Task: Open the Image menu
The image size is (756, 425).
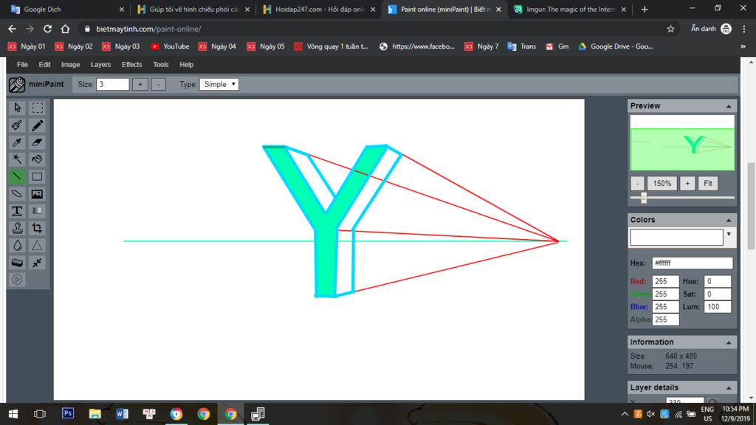Action: (x=70, y=65)
